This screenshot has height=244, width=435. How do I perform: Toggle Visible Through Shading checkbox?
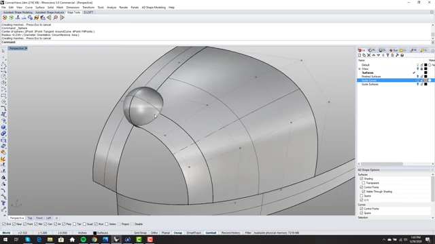(x=364, y=191)
